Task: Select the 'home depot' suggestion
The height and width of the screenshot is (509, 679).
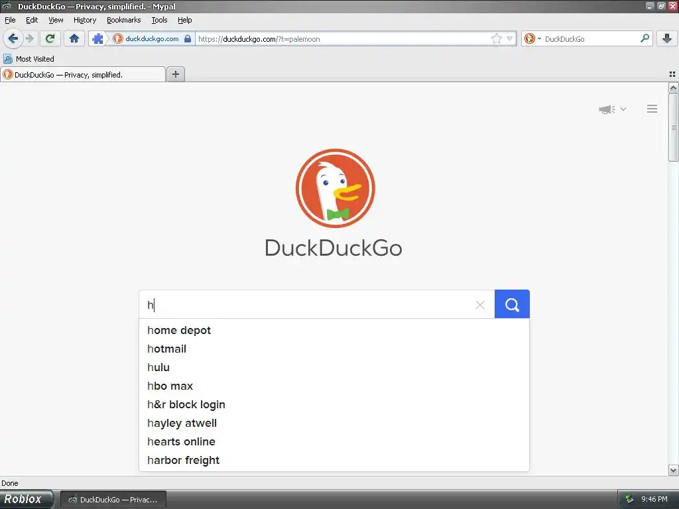Action: 334,330
